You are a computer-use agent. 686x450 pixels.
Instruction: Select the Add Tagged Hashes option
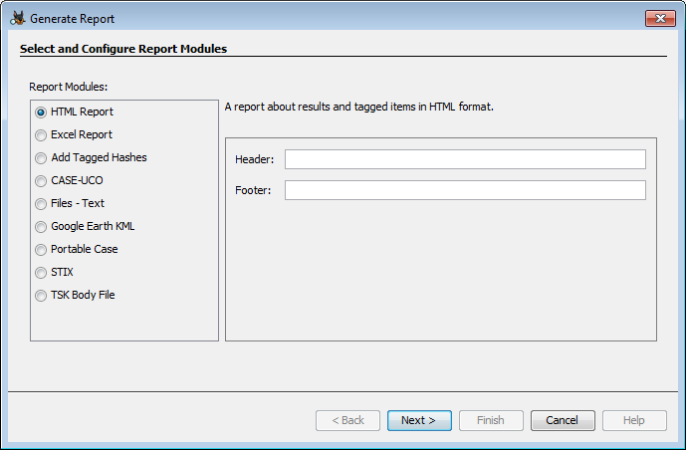click(41, 157)
